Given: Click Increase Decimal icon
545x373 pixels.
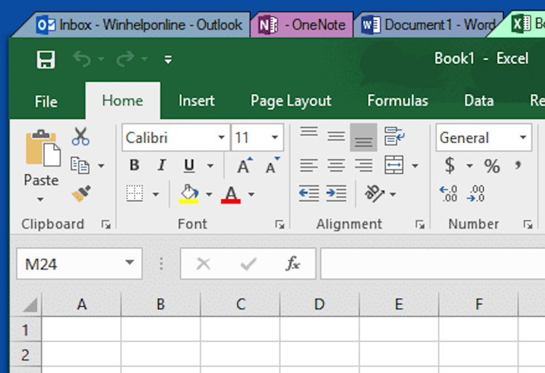Looking at the screenshot, I should pyautogui.click(x=448, y=194).
